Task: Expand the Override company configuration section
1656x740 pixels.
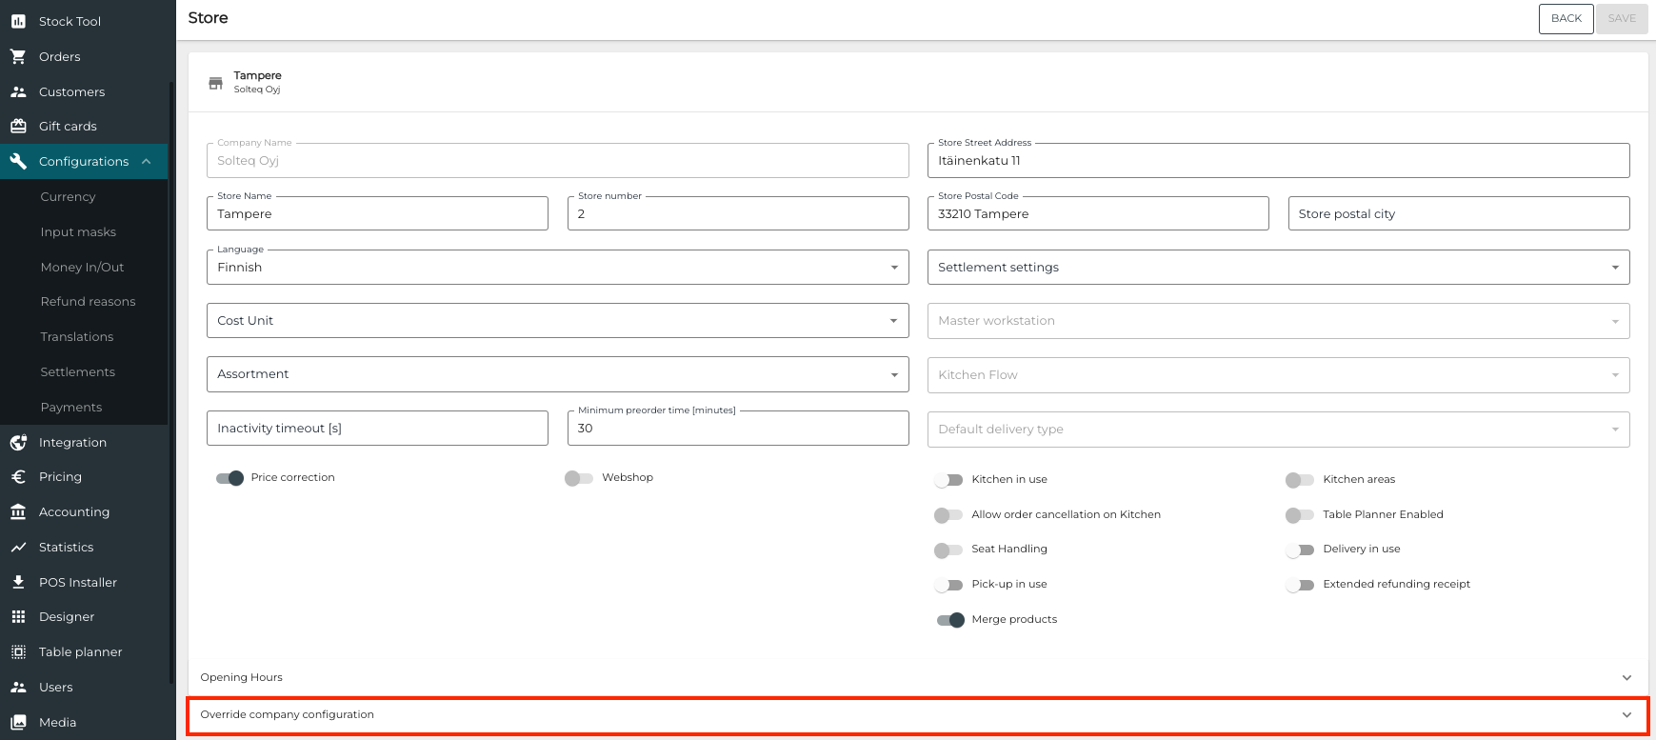Action: pos(917,715)
